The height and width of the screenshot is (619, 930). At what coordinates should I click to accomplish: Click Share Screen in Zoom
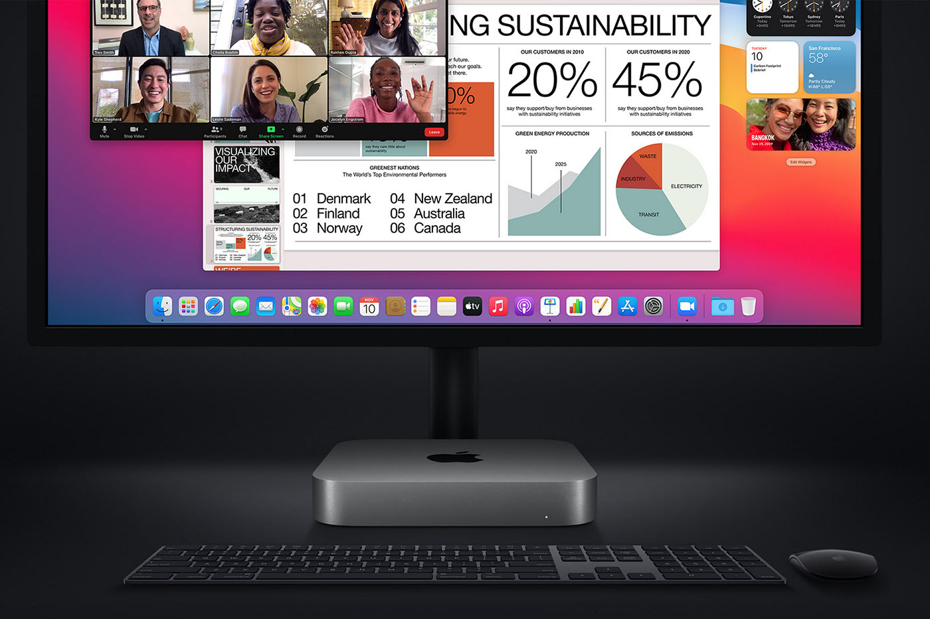[271, 132]
